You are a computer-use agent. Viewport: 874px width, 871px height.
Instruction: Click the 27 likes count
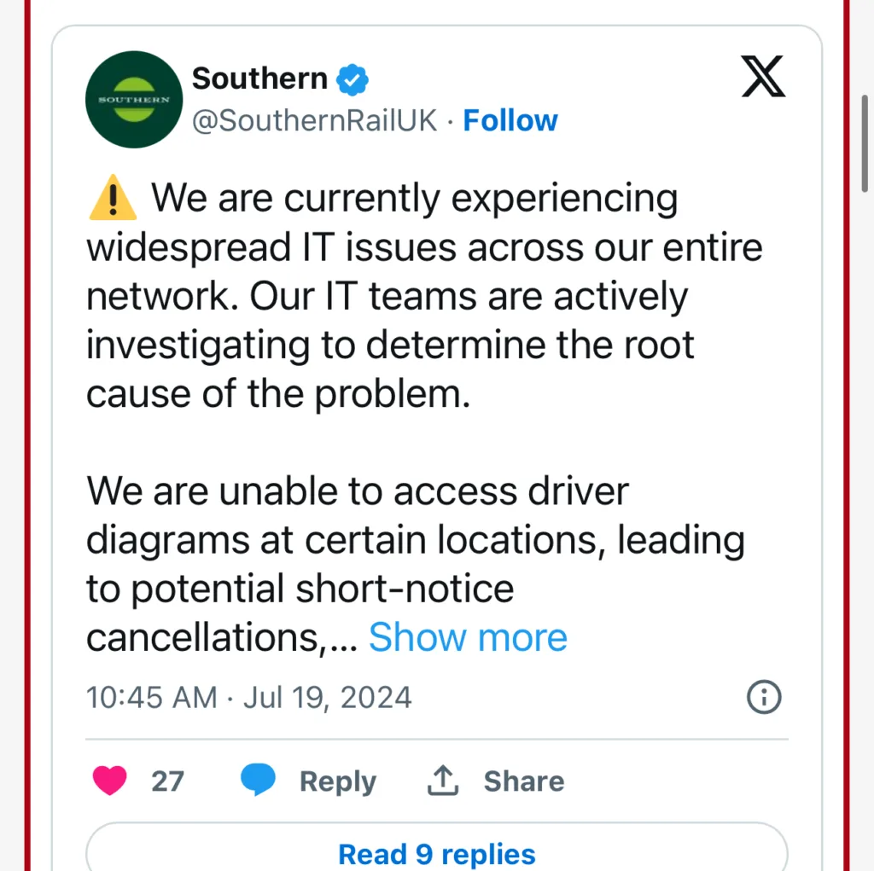coord(167,781)
